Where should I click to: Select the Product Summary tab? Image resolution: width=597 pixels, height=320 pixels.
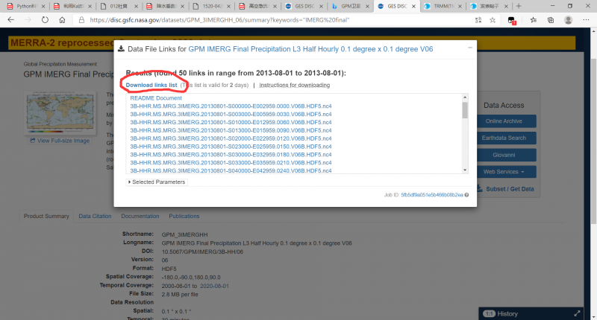click(x=46, y=216)
